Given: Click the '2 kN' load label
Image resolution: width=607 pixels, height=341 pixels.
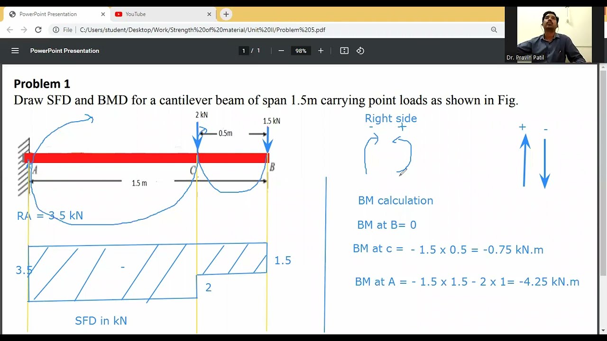Looking at the screenshot, I should (202, 115).
